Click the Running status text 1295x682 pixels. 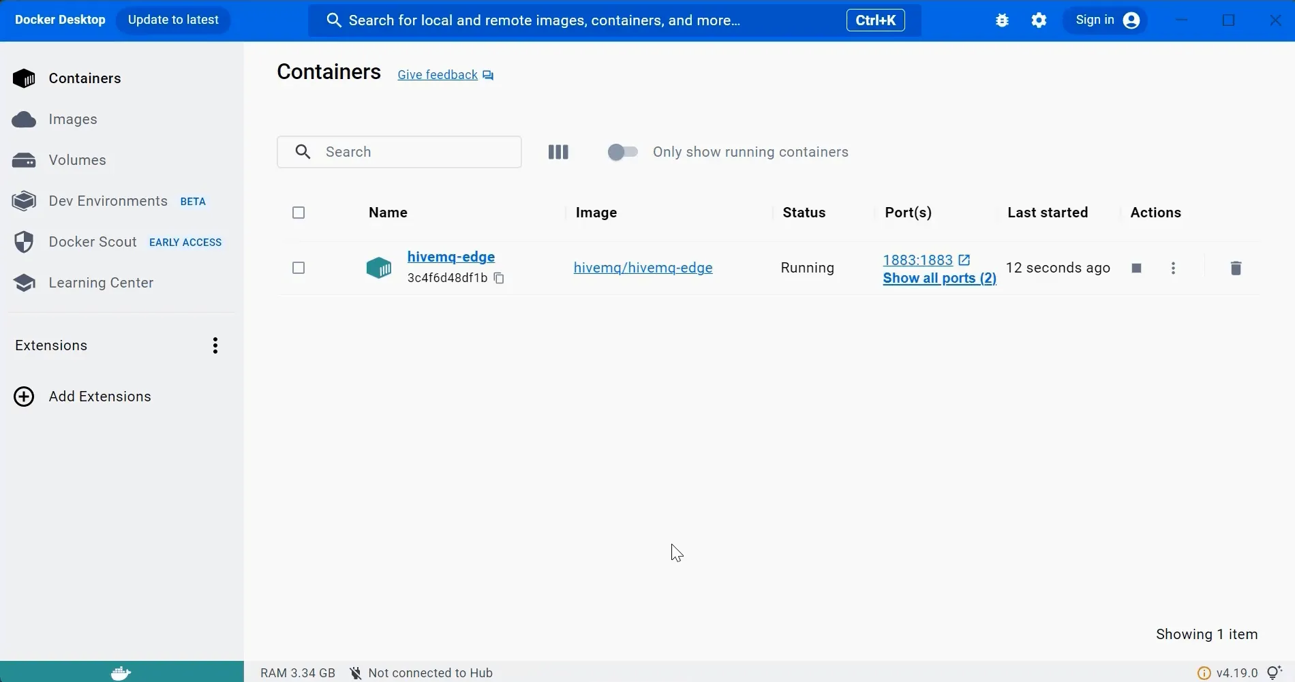click(x=807, y=268)
